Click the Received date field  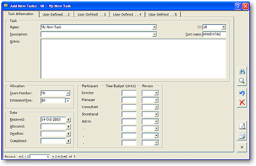53,120
